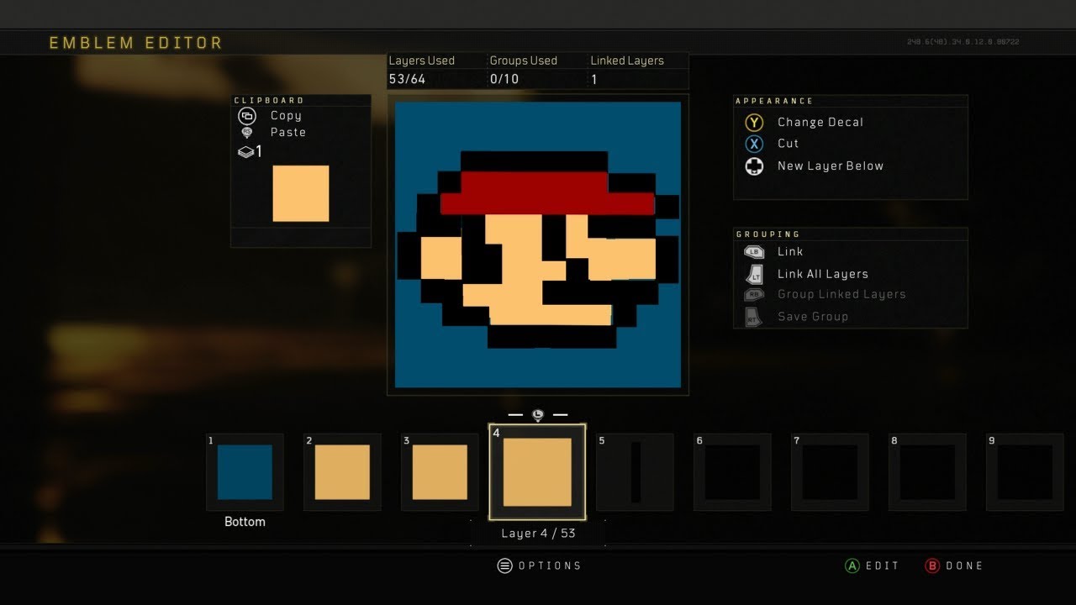1076x605 pixels.
Task: Select New Layer Below
Action: (831, 166)
